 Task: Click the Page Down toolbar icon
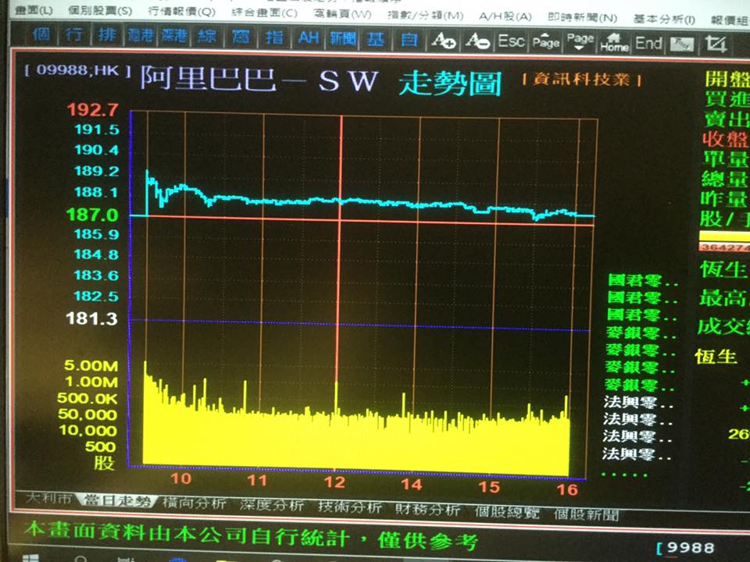pos(580,42)
